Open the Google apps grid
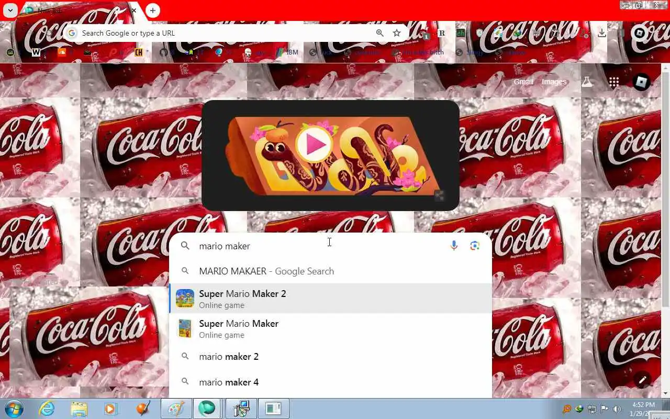670x419 pixels. (x=614, y=82)
